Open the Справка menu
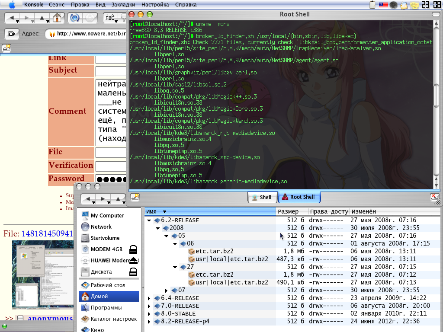The width and height of the screenshot is (443, 332). [186, 5]
